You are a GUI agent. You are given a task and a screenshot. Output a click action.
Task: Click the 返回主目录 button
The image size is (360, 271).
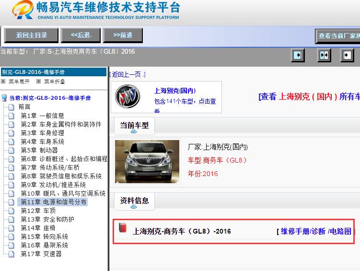31,35
